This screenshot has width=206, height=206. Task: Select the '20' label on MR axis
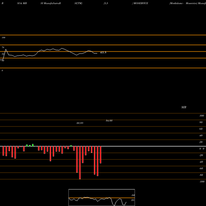[x=201, y=142]
